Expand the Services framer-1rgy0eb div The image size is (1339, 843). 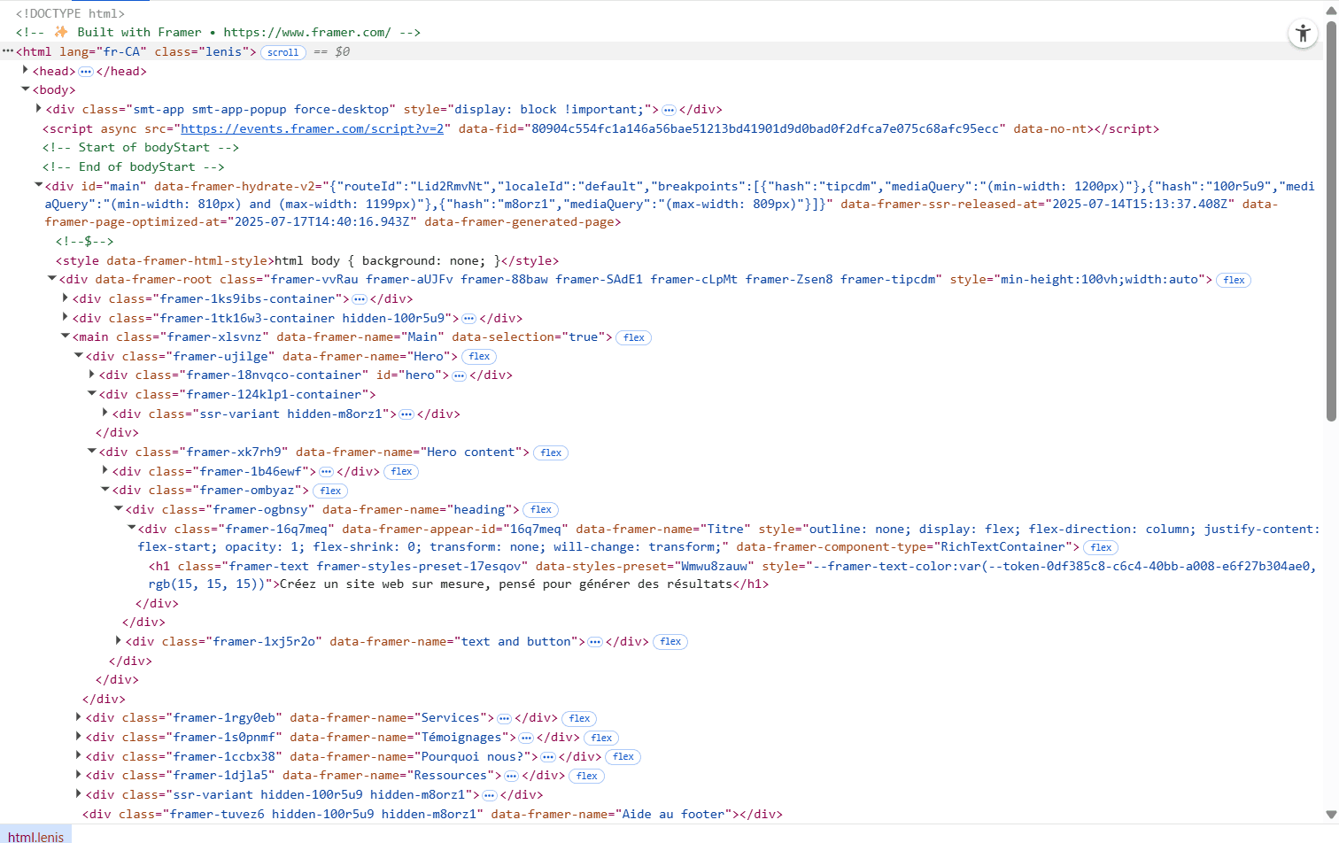point(79,717)
